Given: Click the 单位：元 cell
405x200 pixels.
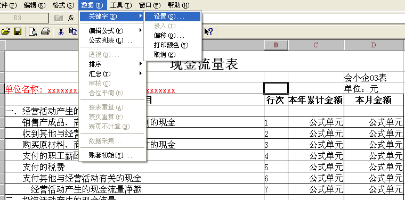Looking at the screenshot, I should [374, 88].
